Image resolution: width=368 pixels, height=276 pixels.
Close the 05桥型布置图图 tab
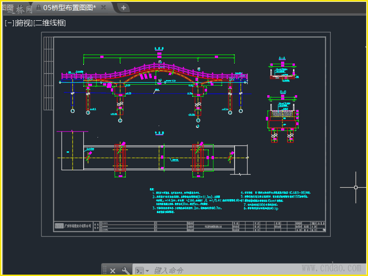103,7
